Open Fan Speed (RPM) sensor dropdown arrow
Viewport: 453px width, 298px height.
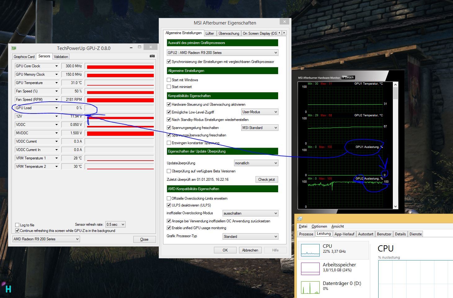pos(56,100)
